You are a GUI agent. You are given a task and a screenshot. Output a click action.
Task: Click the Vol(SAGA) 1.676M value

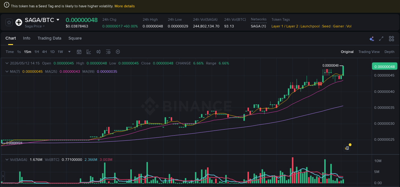[x=36, y=159]
